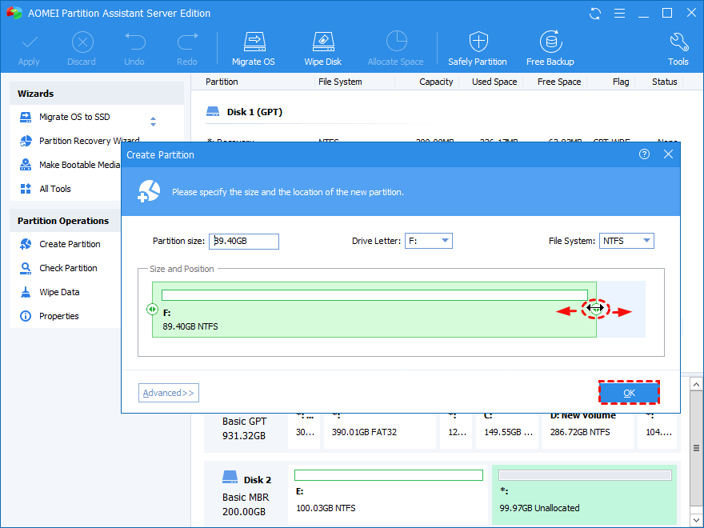Click the Disk 2 drive icon

coord(230,478)
